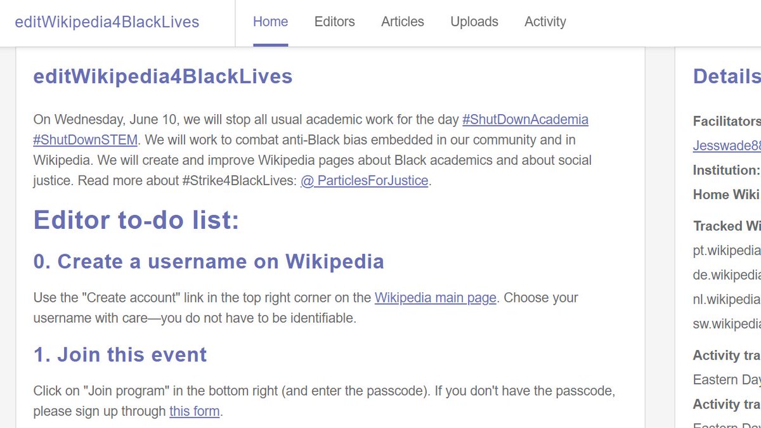Go to the Uploads tab
This screenshot has height=428, width=761.
point(474,22)
